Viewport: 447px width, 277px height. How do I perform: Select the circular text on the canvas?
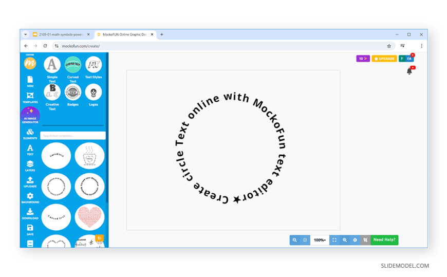tap(231, 149)
